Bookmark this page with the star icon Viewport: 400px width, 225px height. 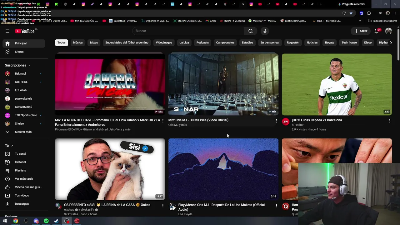(351, 13)
